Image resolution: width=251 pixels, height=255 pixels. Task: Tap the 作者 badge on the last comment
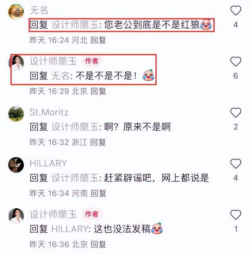coord(92,214)
